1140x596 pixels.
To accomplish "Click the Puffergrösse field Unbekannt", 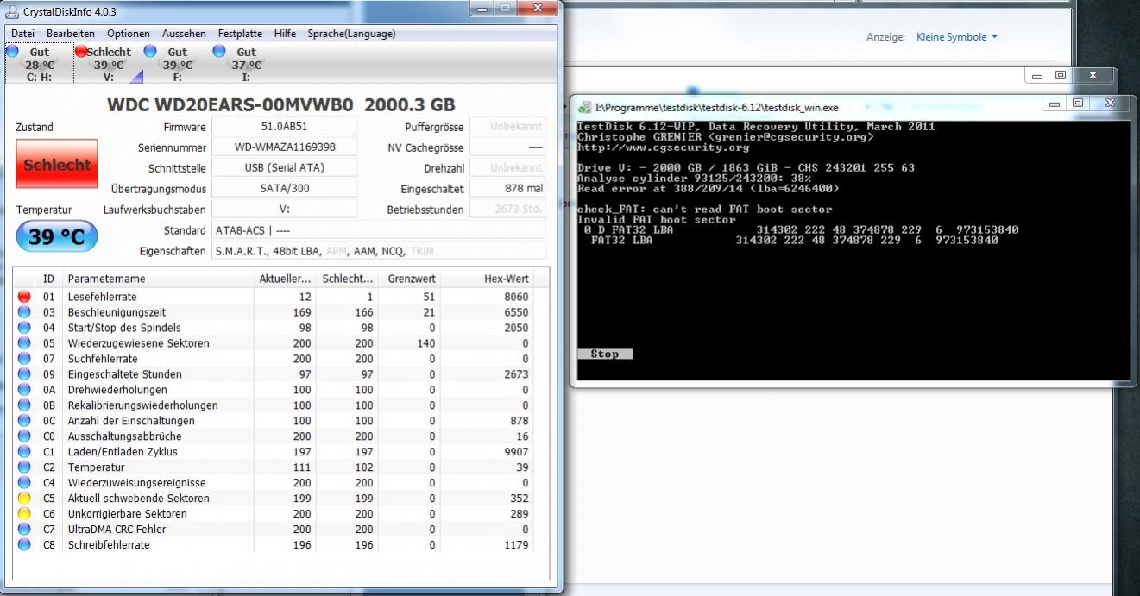I will click(x=508, y=127).
